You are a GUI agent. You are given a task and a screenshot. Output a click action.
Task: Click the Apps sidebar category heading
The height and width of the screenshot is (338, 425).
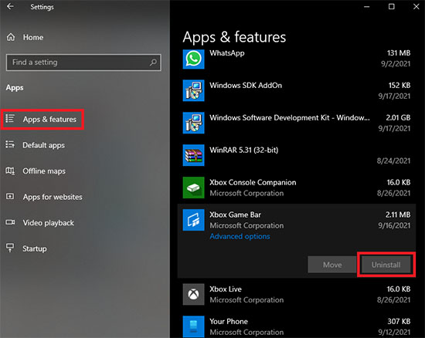click(15, 88)
